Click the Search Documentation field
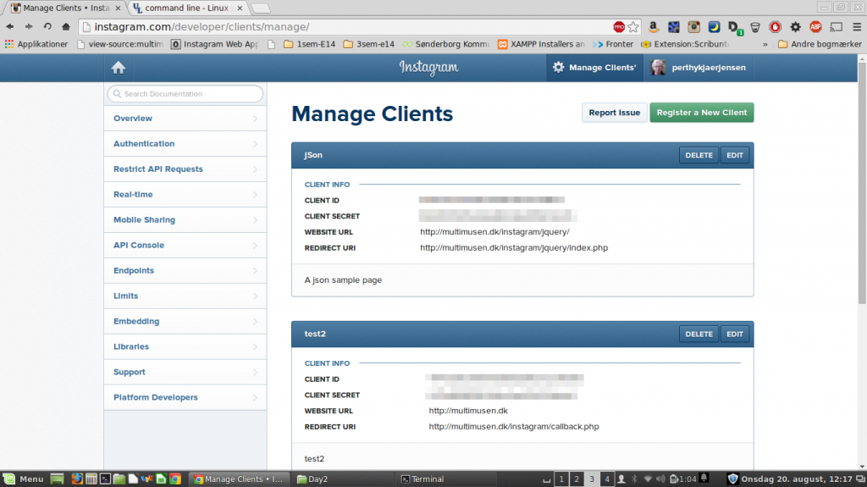867x487 pixels. point(185,94)
